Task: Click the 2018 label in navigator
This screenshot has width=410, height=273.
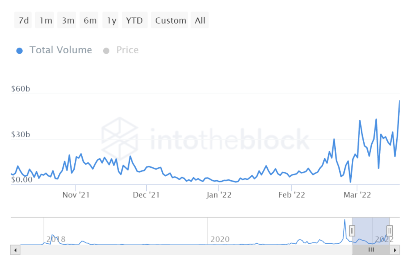Action: pos(56,239)
